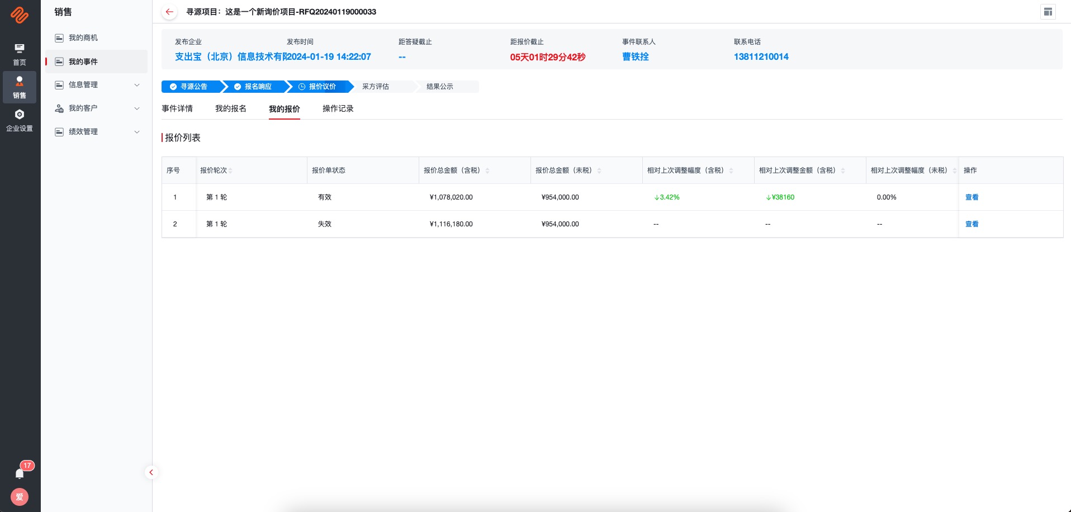Collapse sidebar with the red chevron handle
1071x512 pixels.
click(151, 472)
